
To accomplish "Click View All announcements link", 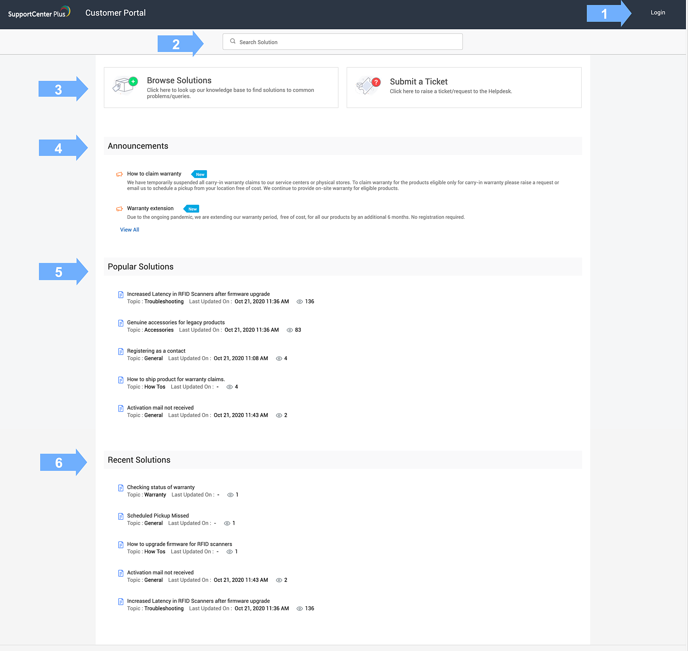I will click(129, 230).
